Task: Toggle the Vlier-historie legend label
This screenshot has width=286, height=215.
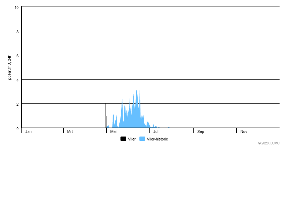Action: tap(157, 139)
